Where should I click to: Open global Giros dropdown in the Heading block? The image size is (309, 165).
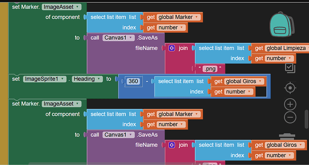pos(244,81)
